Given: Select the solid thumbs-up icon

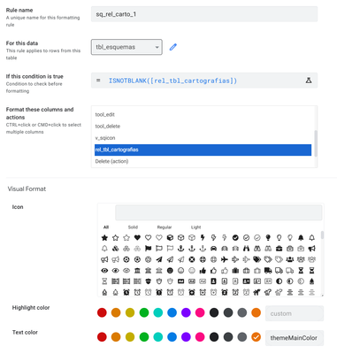Looking at the screenshot, I should tap(203, 270).
